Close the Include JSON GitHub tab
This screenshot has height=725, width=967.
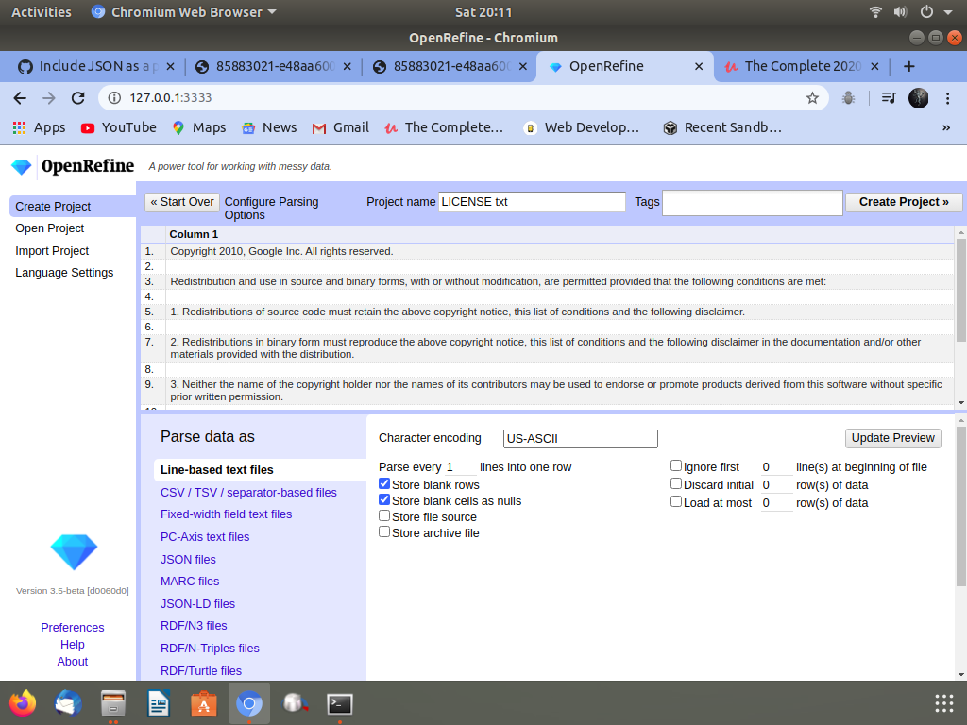point(171,67)
